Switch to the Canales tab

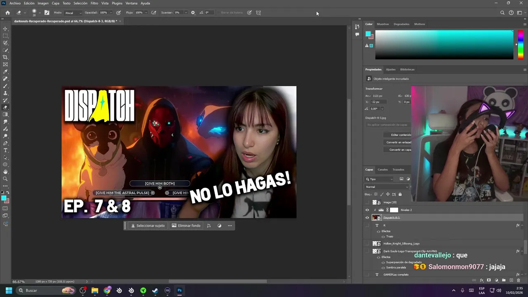pos(383,170)
